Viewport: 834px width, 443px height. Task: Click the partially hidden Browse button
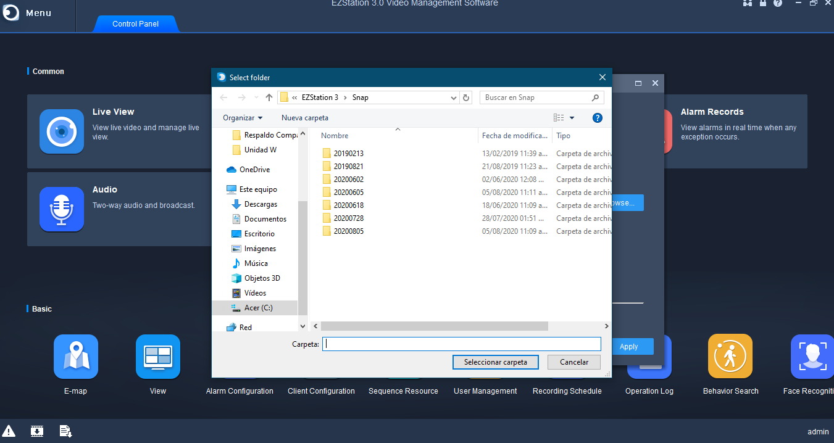point(628,203)
